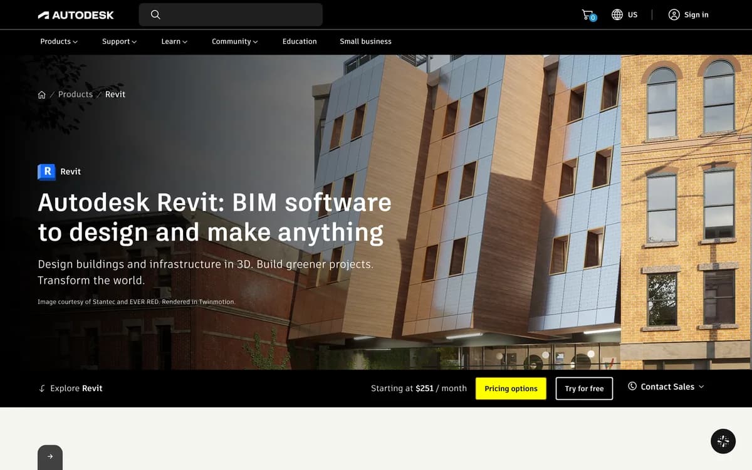
Task: Go to home via breadcrumb house icon
Action: (42, 95)
